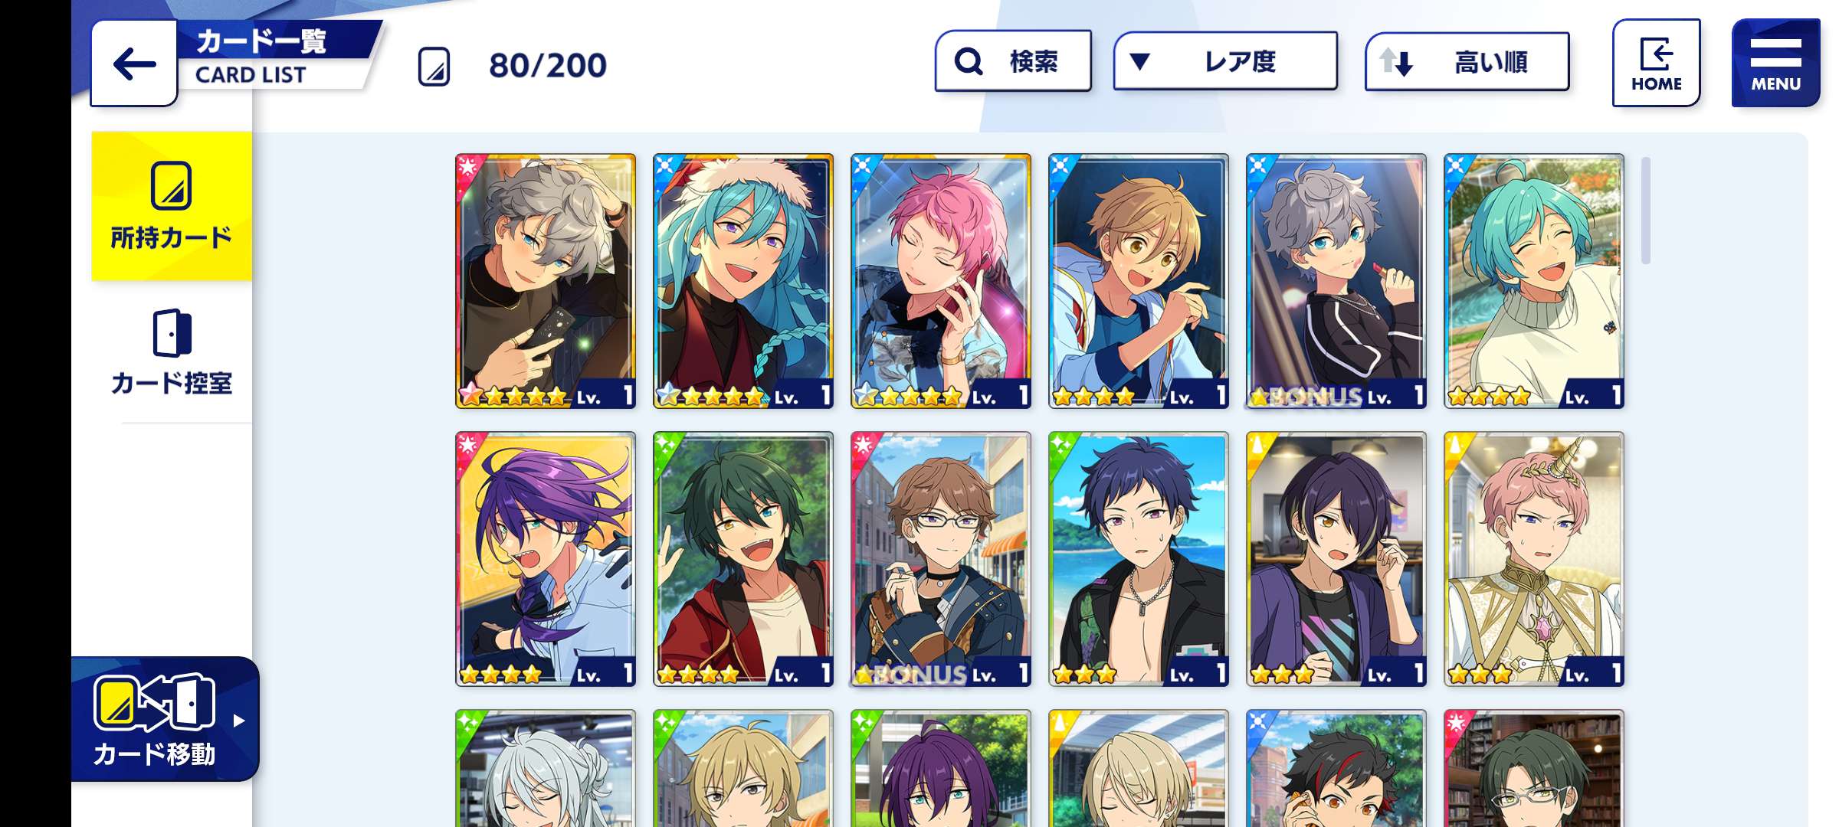Screen dimensions: 1839x827
Task: Select the gray-haired five-star card
Action: pyautogui.click(x=546, y=281)
